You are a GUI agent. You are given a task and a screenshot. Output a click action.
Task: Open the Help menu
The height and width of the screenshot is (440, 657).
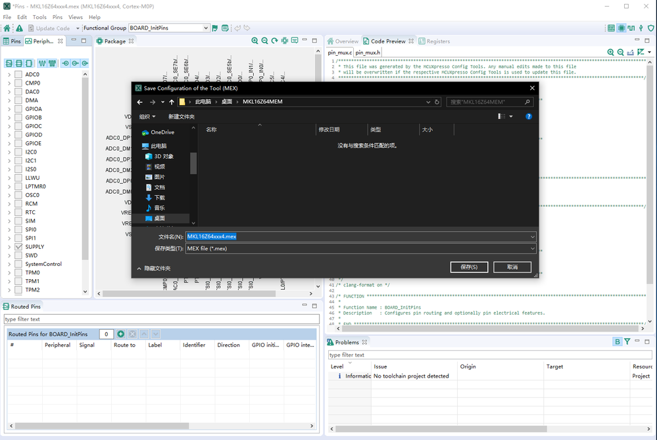(95, 17)
